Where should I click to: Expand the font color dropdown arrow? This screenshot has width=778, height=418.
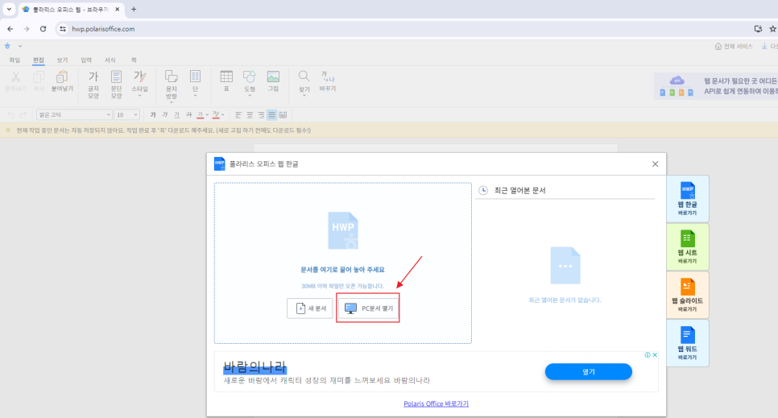(x=207, y=114)
